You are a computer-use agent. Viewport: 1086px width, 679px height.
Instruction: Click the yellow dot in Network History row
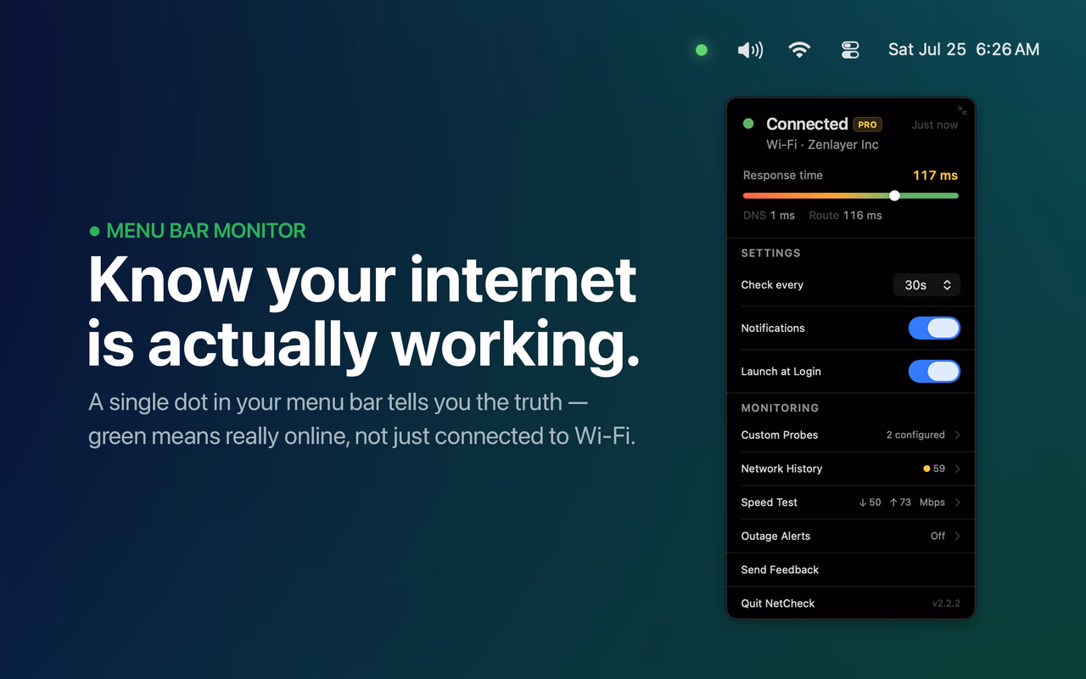(x=926, y=469)
